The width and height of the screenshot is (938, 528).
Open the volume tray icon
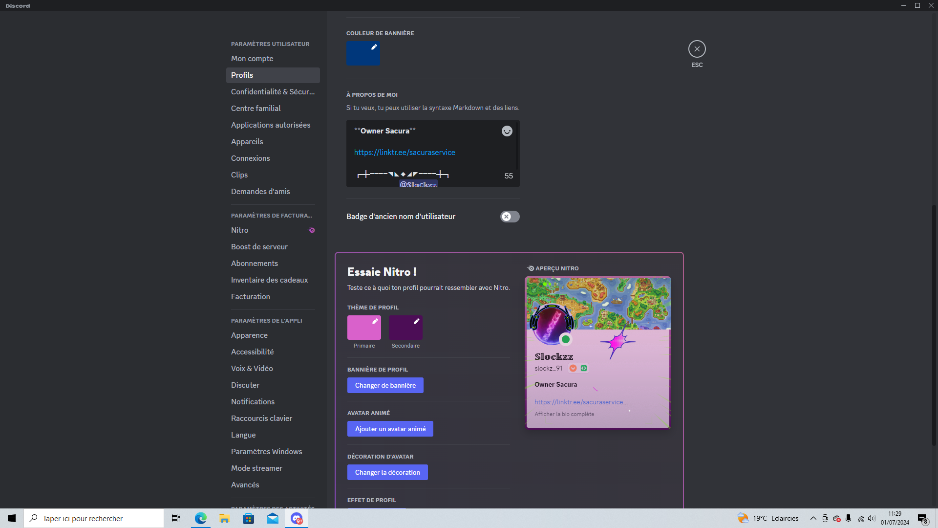[872, 518]
